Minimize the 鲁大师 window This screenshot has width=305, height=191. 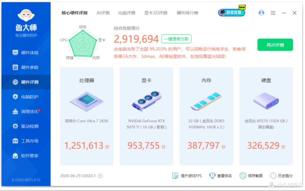point(284,13)
